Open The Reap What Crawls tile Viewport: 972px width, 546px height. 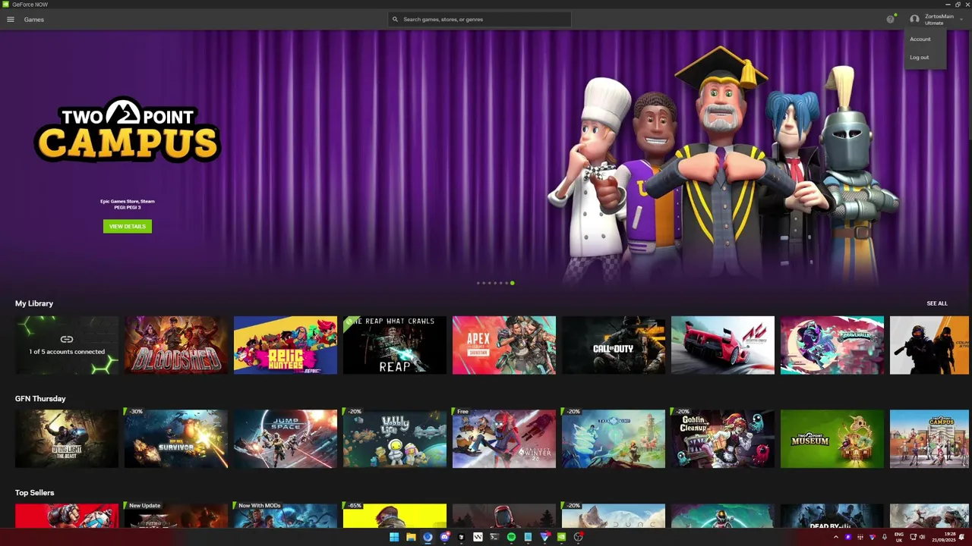tap(395, 345)
